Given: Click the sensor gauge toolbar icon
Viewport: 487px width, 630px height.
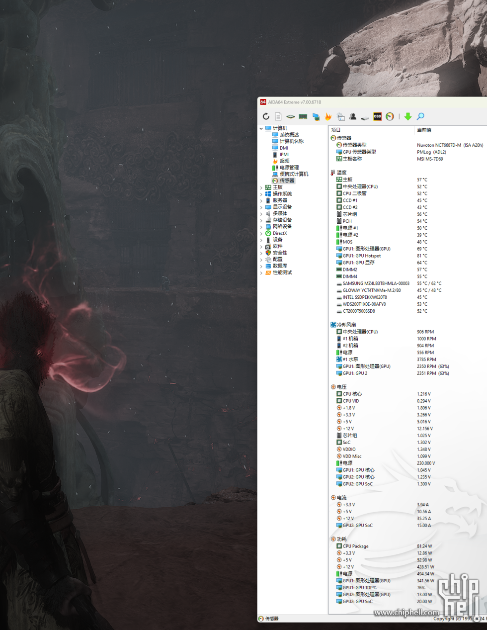Looking at the screenshot, I should point(390,116).
